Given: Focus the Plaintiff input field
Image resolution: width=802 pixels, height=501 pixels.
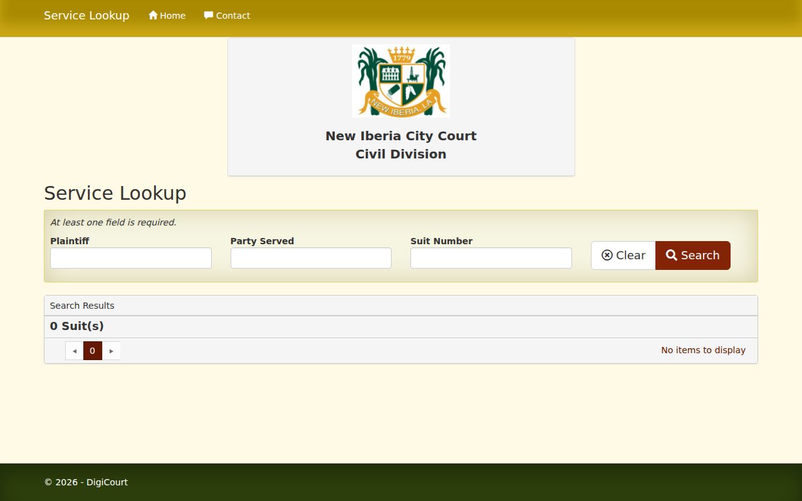Looking at the screenshot, I should pos(131,258).
